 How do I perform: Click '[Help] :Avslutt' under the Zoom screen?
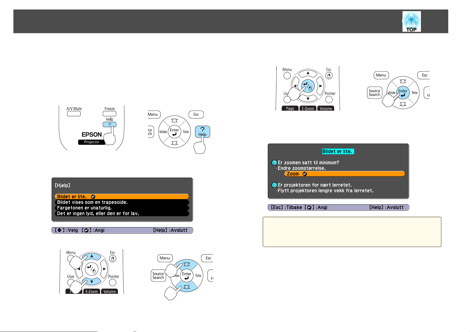pyautogui.click(x=386, y=207)
